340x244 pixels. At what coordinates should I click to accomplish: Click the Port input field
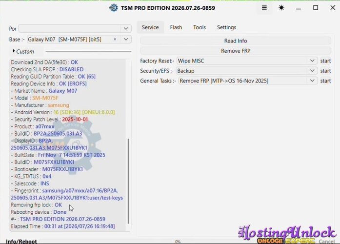pyautogui.click(x=69, y=29)
